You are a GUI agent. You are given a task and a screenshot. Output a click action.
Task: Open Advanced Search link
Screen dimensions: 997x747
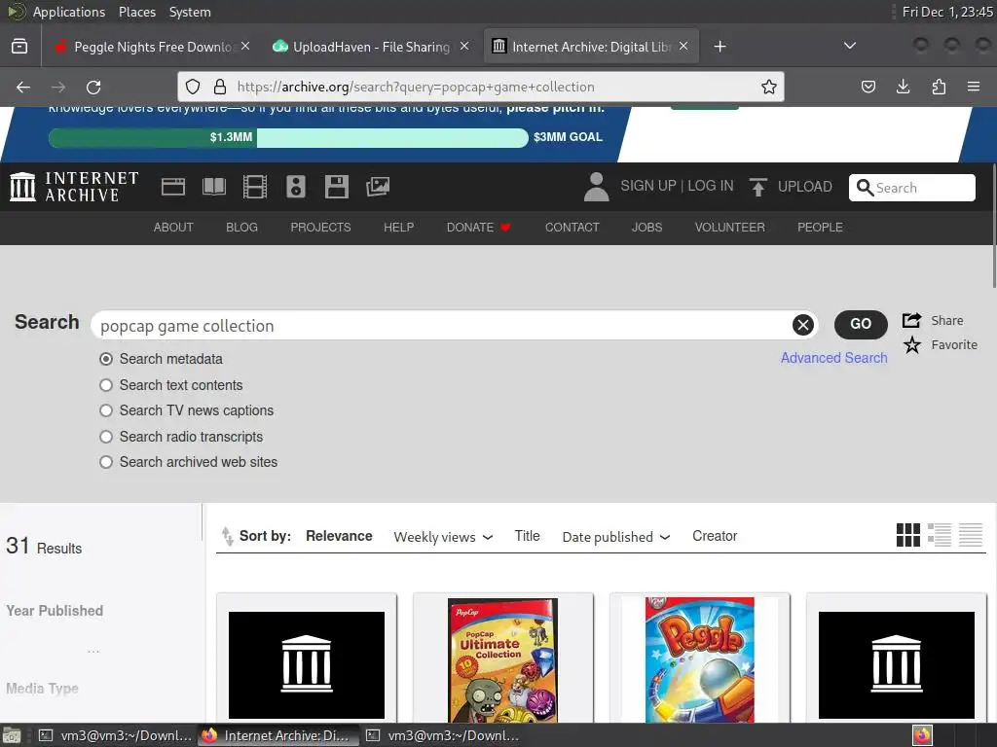pyautogui.click(x=833, y=358)
